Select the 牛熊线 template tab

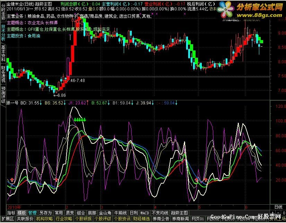pyautogui.click(x=120, y=213)
